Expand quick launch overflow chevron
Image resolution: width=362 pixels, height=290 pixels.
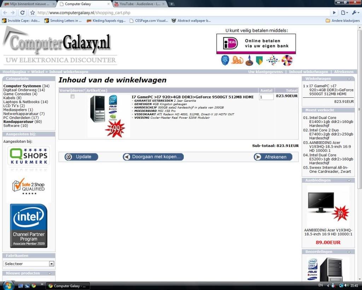point(42,284)
